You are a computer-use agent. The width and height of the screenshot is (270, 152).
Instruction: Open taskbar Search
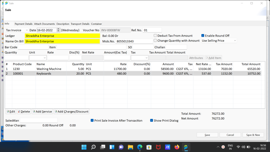tap(93, 147)
